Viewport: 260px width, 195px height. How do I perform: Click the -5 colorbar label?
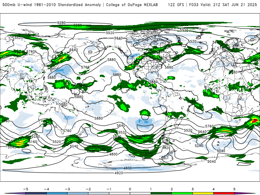coord(26,189)
